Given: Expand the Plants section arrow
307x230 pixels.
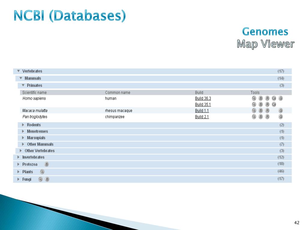Looking at the screenshot, I should [x=18, y=172].
